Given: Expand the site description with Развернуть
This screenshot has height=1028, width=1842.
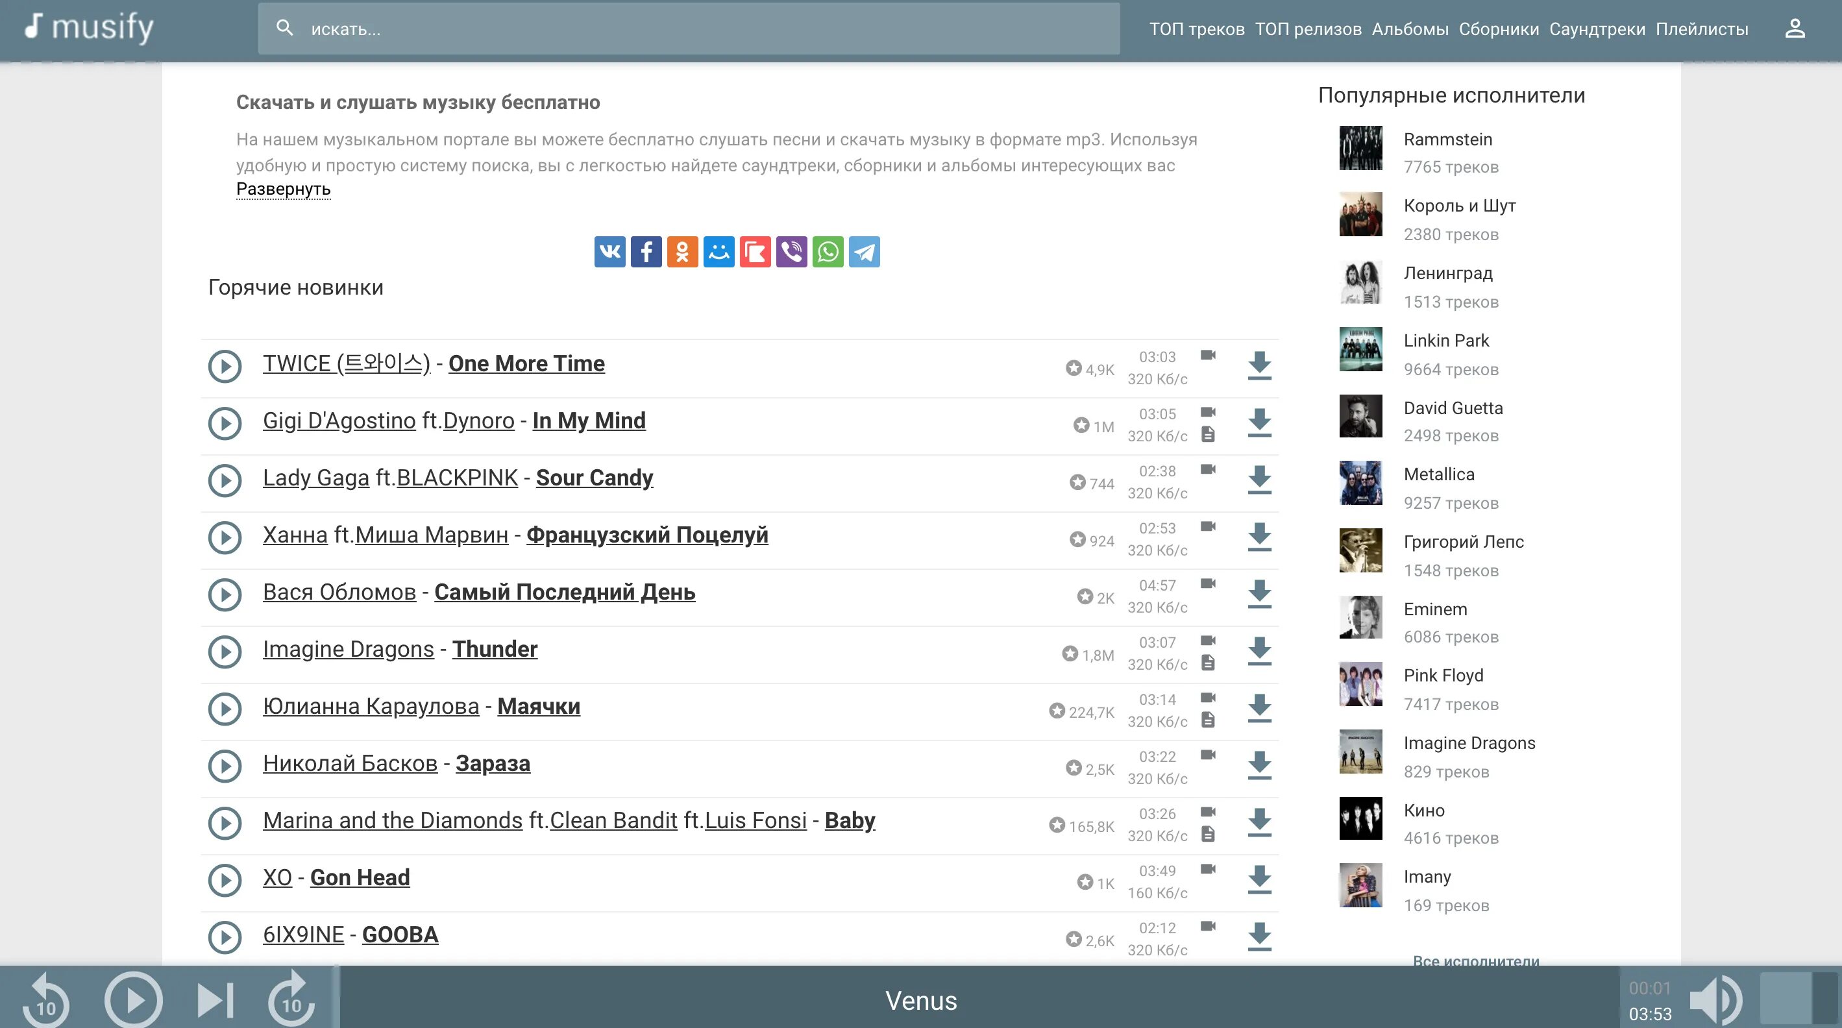Looking at the screenshot, I should tap(284, 188).
